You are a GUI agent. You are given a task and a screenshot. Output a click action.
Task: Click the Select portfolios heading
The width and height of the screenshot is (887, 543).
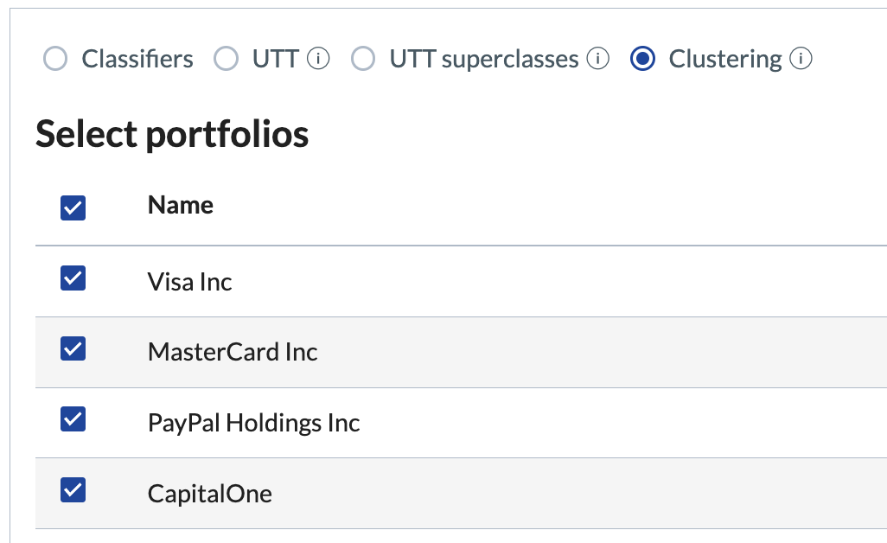point(172,134)
